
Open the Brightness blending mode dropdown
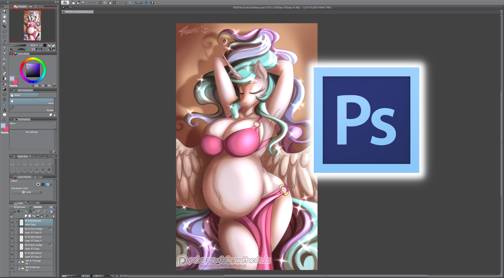21,207
